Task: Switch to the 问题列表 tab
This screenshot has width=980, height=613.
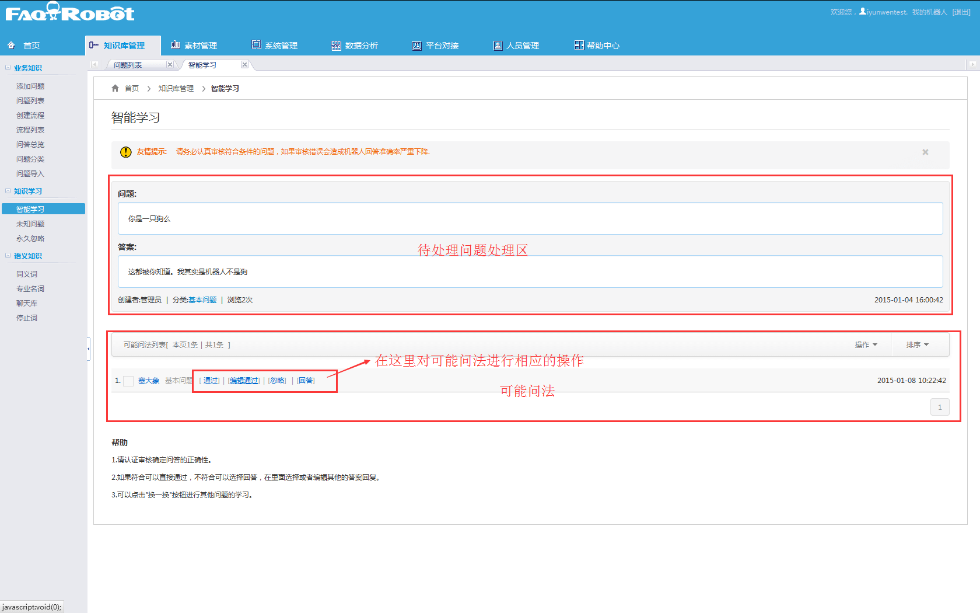Action: [x=128, y=65]
